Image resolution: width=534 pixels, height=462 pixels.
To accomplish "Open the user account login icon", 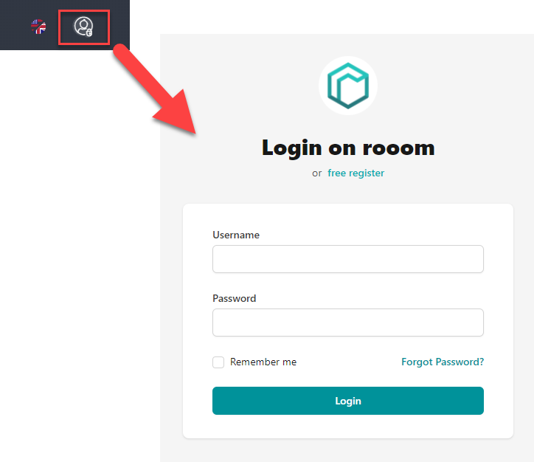I will [83, 27].
